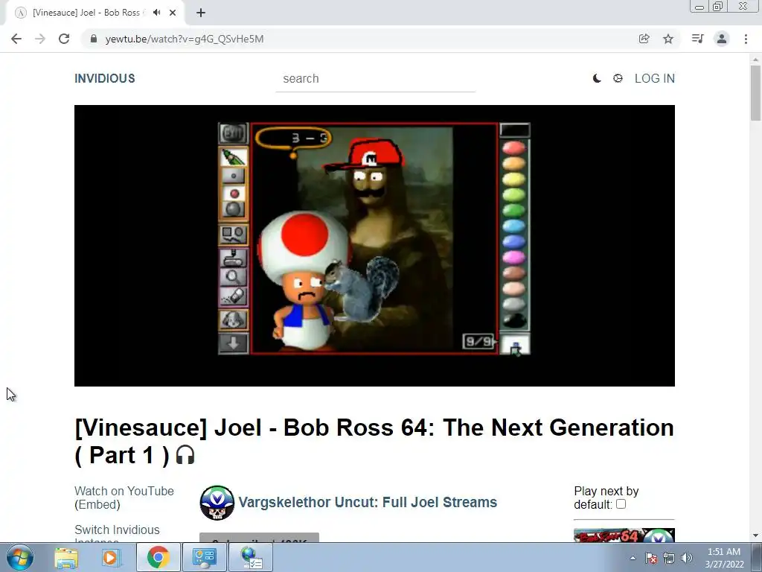Go to the INVIDIOUS home link

(x=104, y=78)
